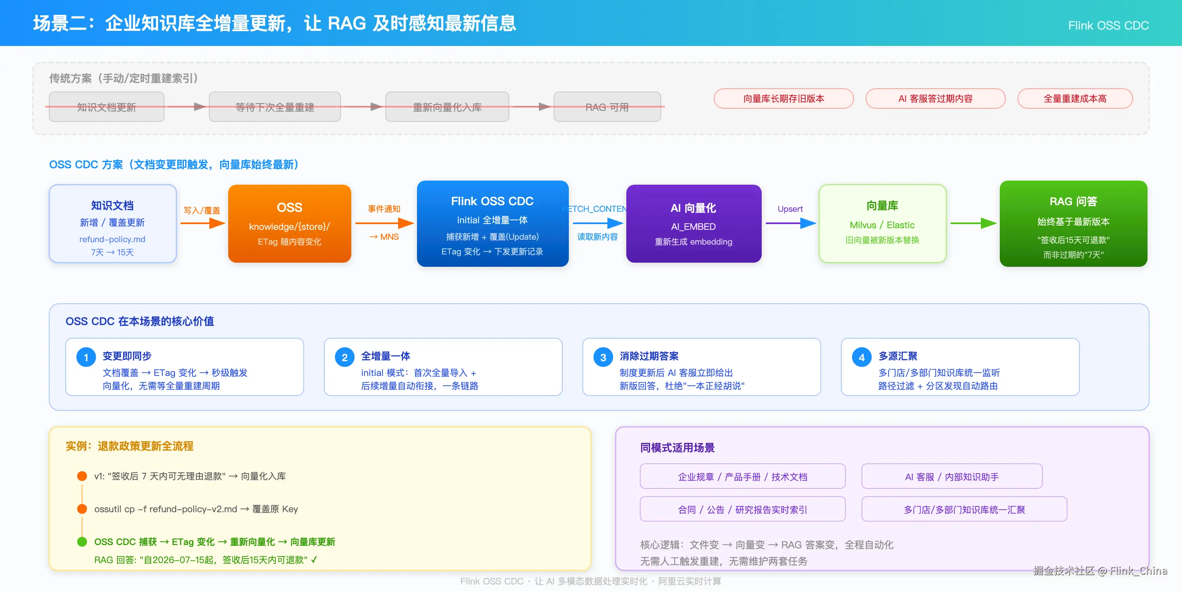
Task: Click the numbered circle 1 beside 变更即同步
Action: pyautogui.click(x=86, y=357)
